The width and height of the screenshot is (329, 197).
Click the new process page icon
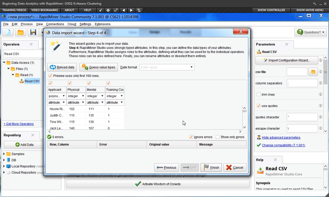coord(8,32)
